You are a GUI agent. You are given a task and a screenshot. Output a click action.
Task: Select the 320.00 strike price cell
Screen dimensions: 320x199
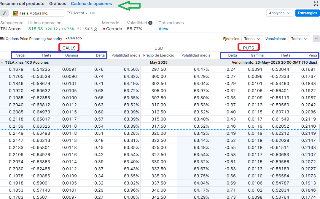(159, 134)
